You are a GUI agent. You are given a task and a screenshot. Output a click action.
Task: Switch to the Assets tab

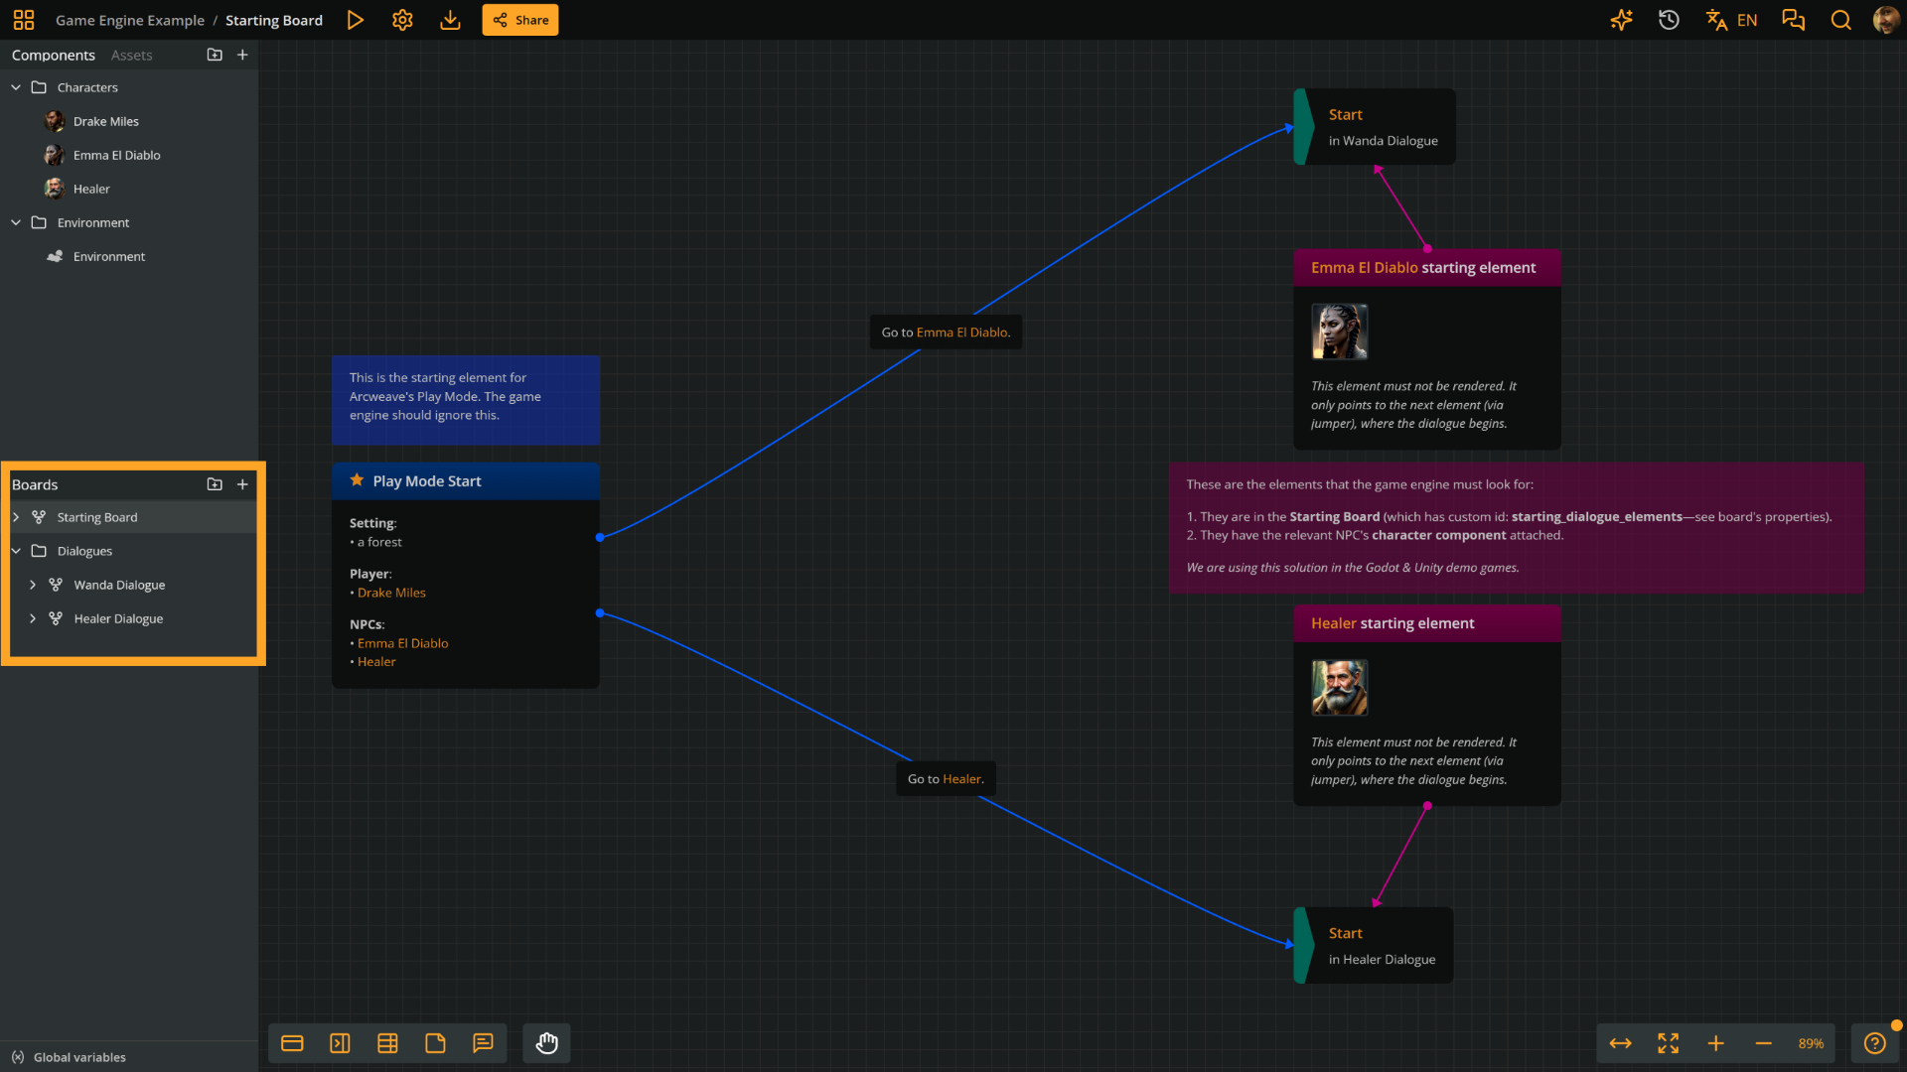(131, 55)
